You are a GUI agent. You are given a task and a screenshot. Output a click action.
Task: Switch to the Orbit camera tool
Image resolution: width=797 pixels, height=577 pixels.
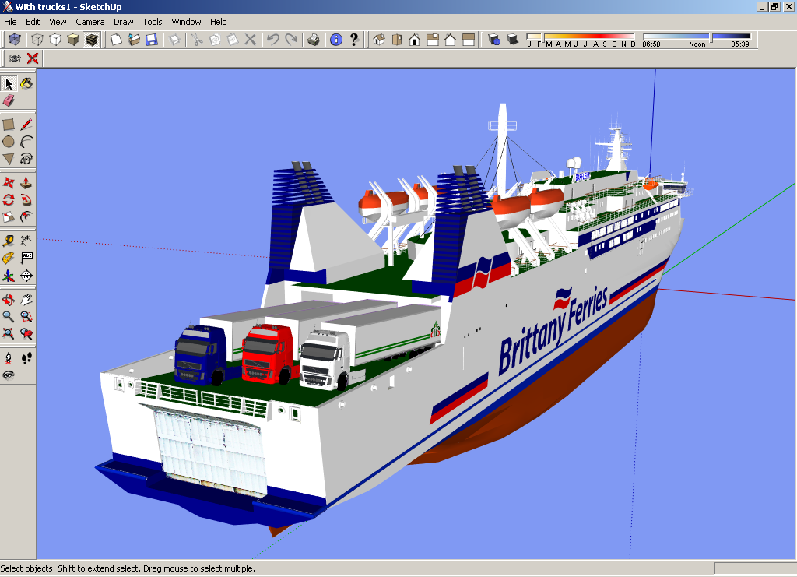click(x=9, y=299)
